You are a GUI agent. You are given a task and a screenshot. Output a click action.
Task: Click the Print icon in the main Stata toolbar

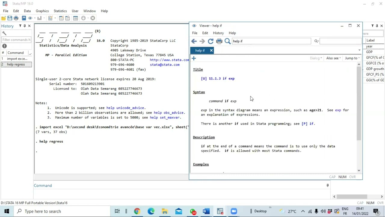(x=16, y=18)
